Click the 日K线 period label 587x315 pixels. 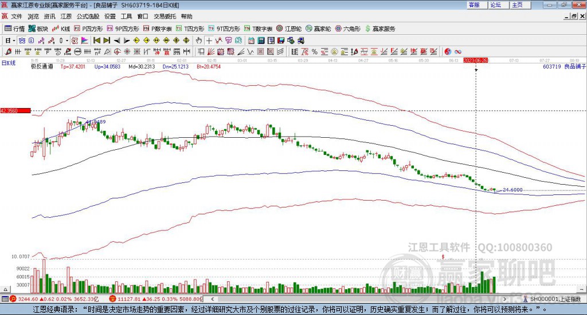pos(9,63)
